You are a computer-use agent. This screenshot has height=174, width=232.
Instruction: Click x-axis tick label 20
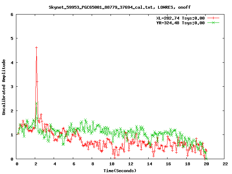click(x=206, y=164)
